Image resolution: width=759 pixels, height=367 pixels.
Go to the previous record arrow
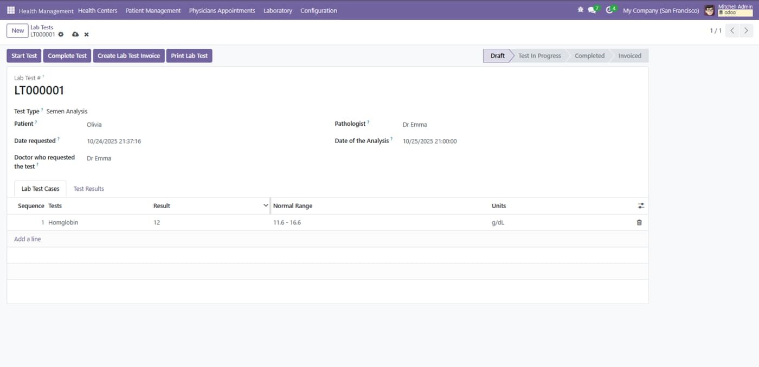[x=732, y=31]
